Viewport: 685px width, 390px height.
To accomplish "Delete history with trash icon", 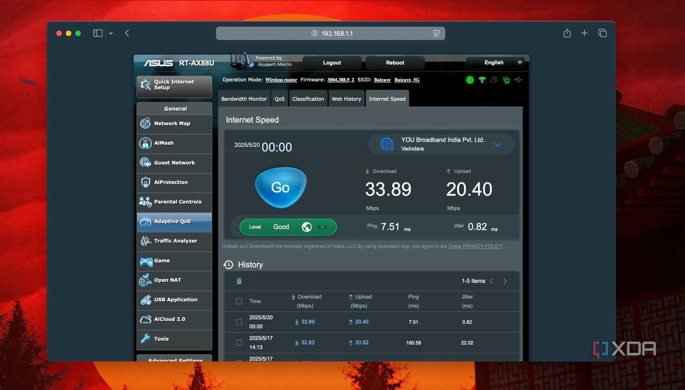I will pyautogui.click(x=239, y=281).
